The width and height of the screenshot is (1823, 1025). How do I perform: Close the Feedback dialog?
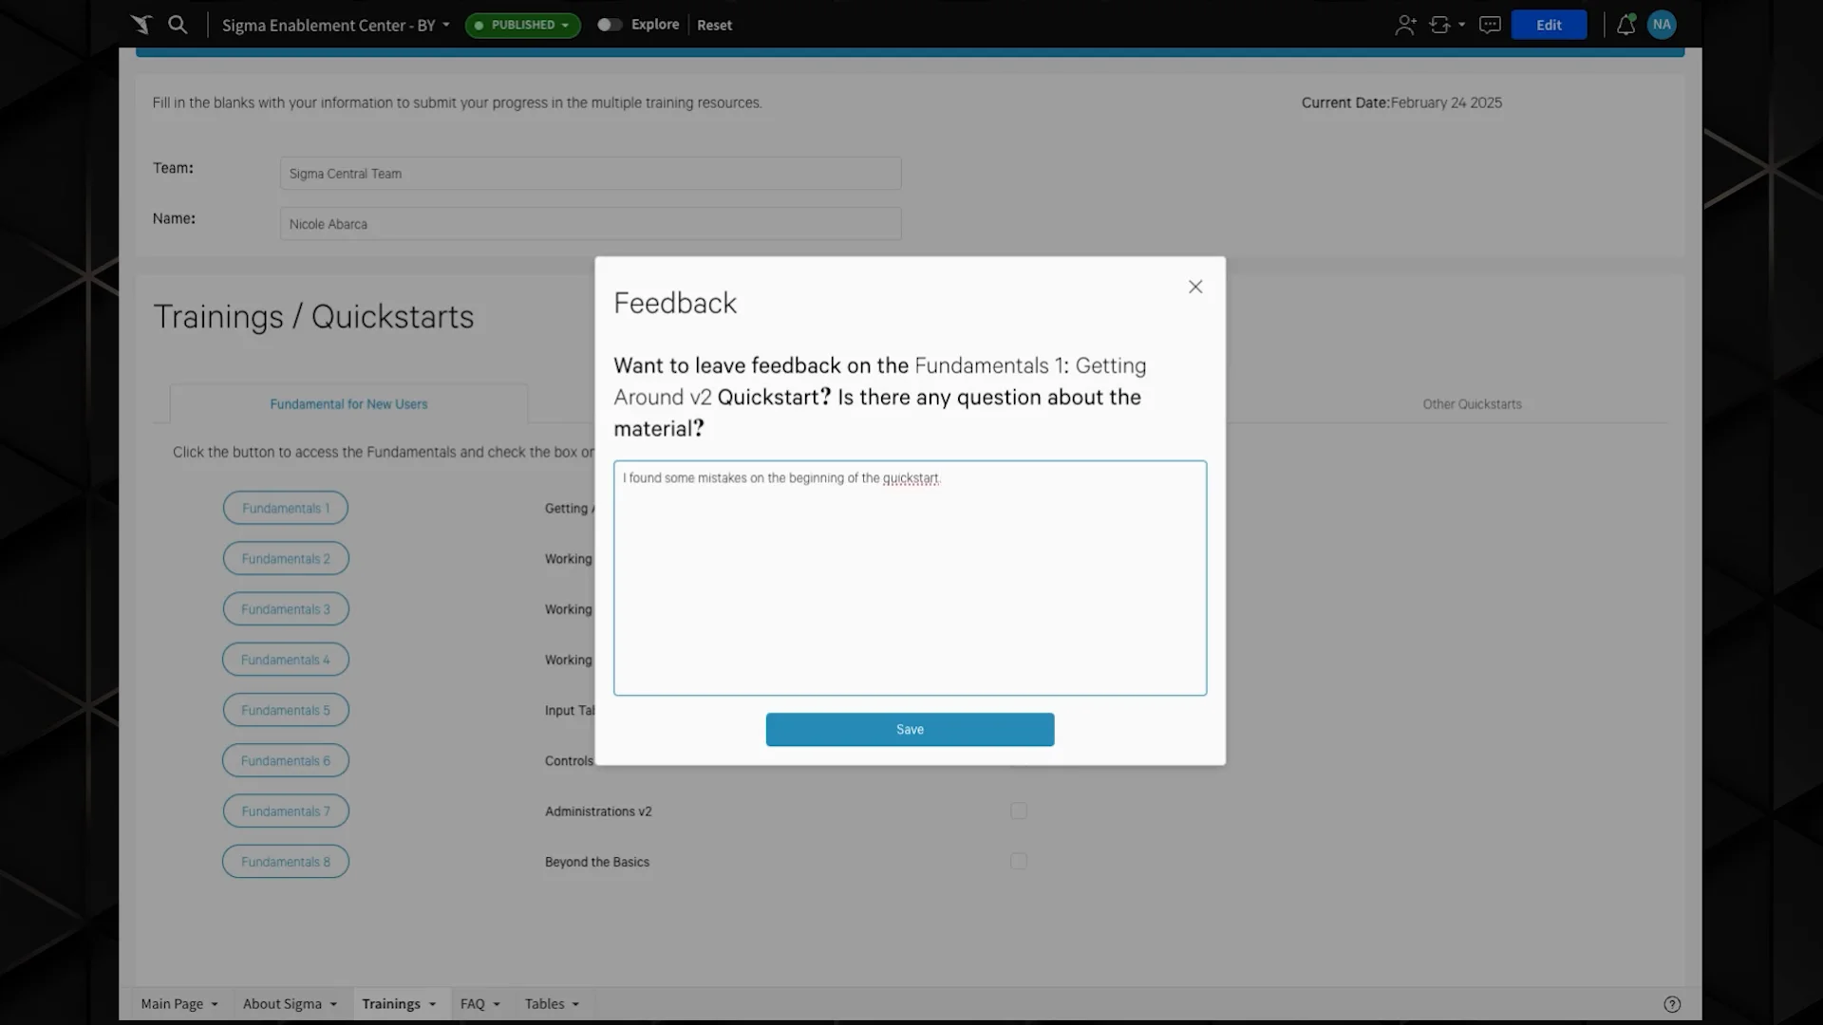(1195, 287)
